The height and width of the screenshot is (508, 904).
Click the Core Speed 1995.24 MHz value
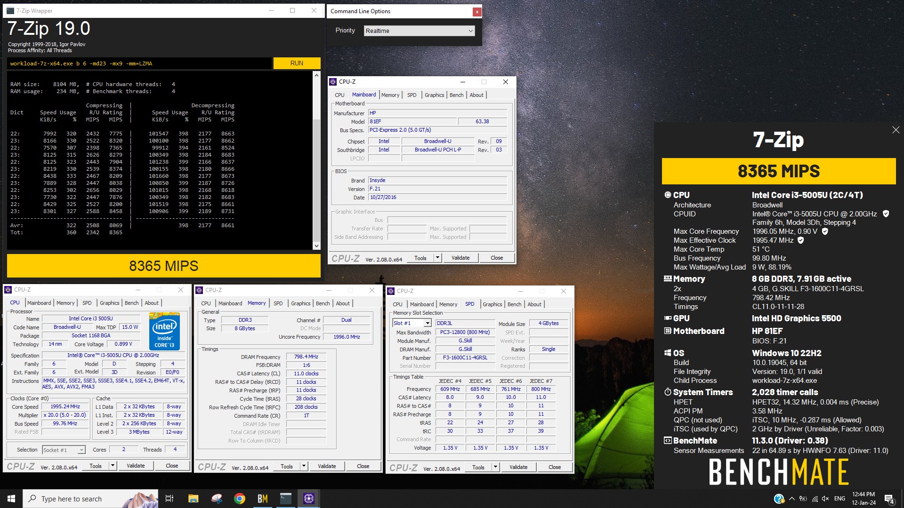65,406
